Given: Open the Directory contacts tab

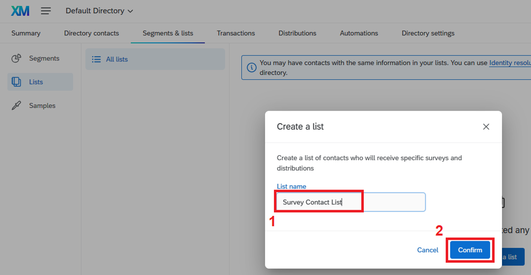Looking at the screenshot, I should tap(91, 33).
